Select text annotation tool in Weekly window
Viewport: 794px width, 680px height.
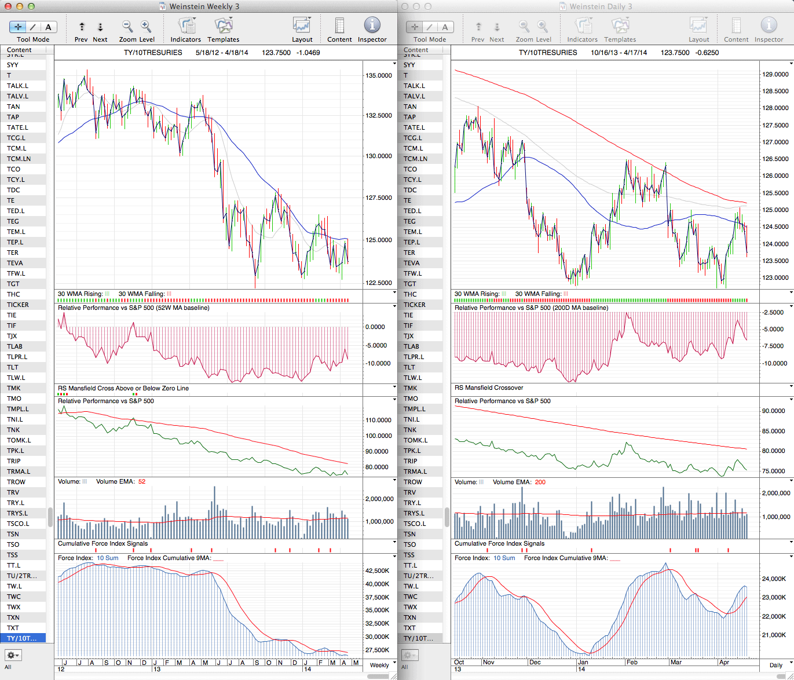[x=48, y=27]
